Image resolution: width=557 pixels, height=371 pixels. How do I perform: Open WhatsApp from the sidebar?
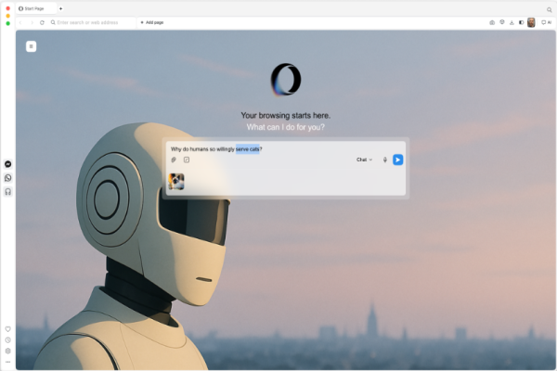(x=7, y=177)
